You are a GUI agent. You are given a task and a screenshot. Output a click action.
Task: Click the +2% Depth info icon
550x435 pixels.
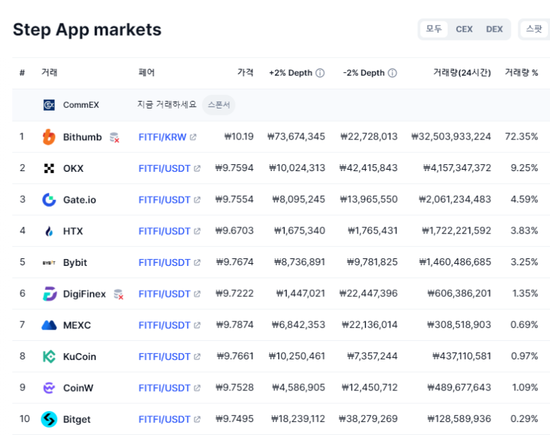click(320, 73)
